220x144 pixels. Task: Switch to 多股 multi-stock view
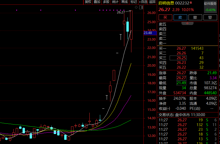click(x=106, y=2)
